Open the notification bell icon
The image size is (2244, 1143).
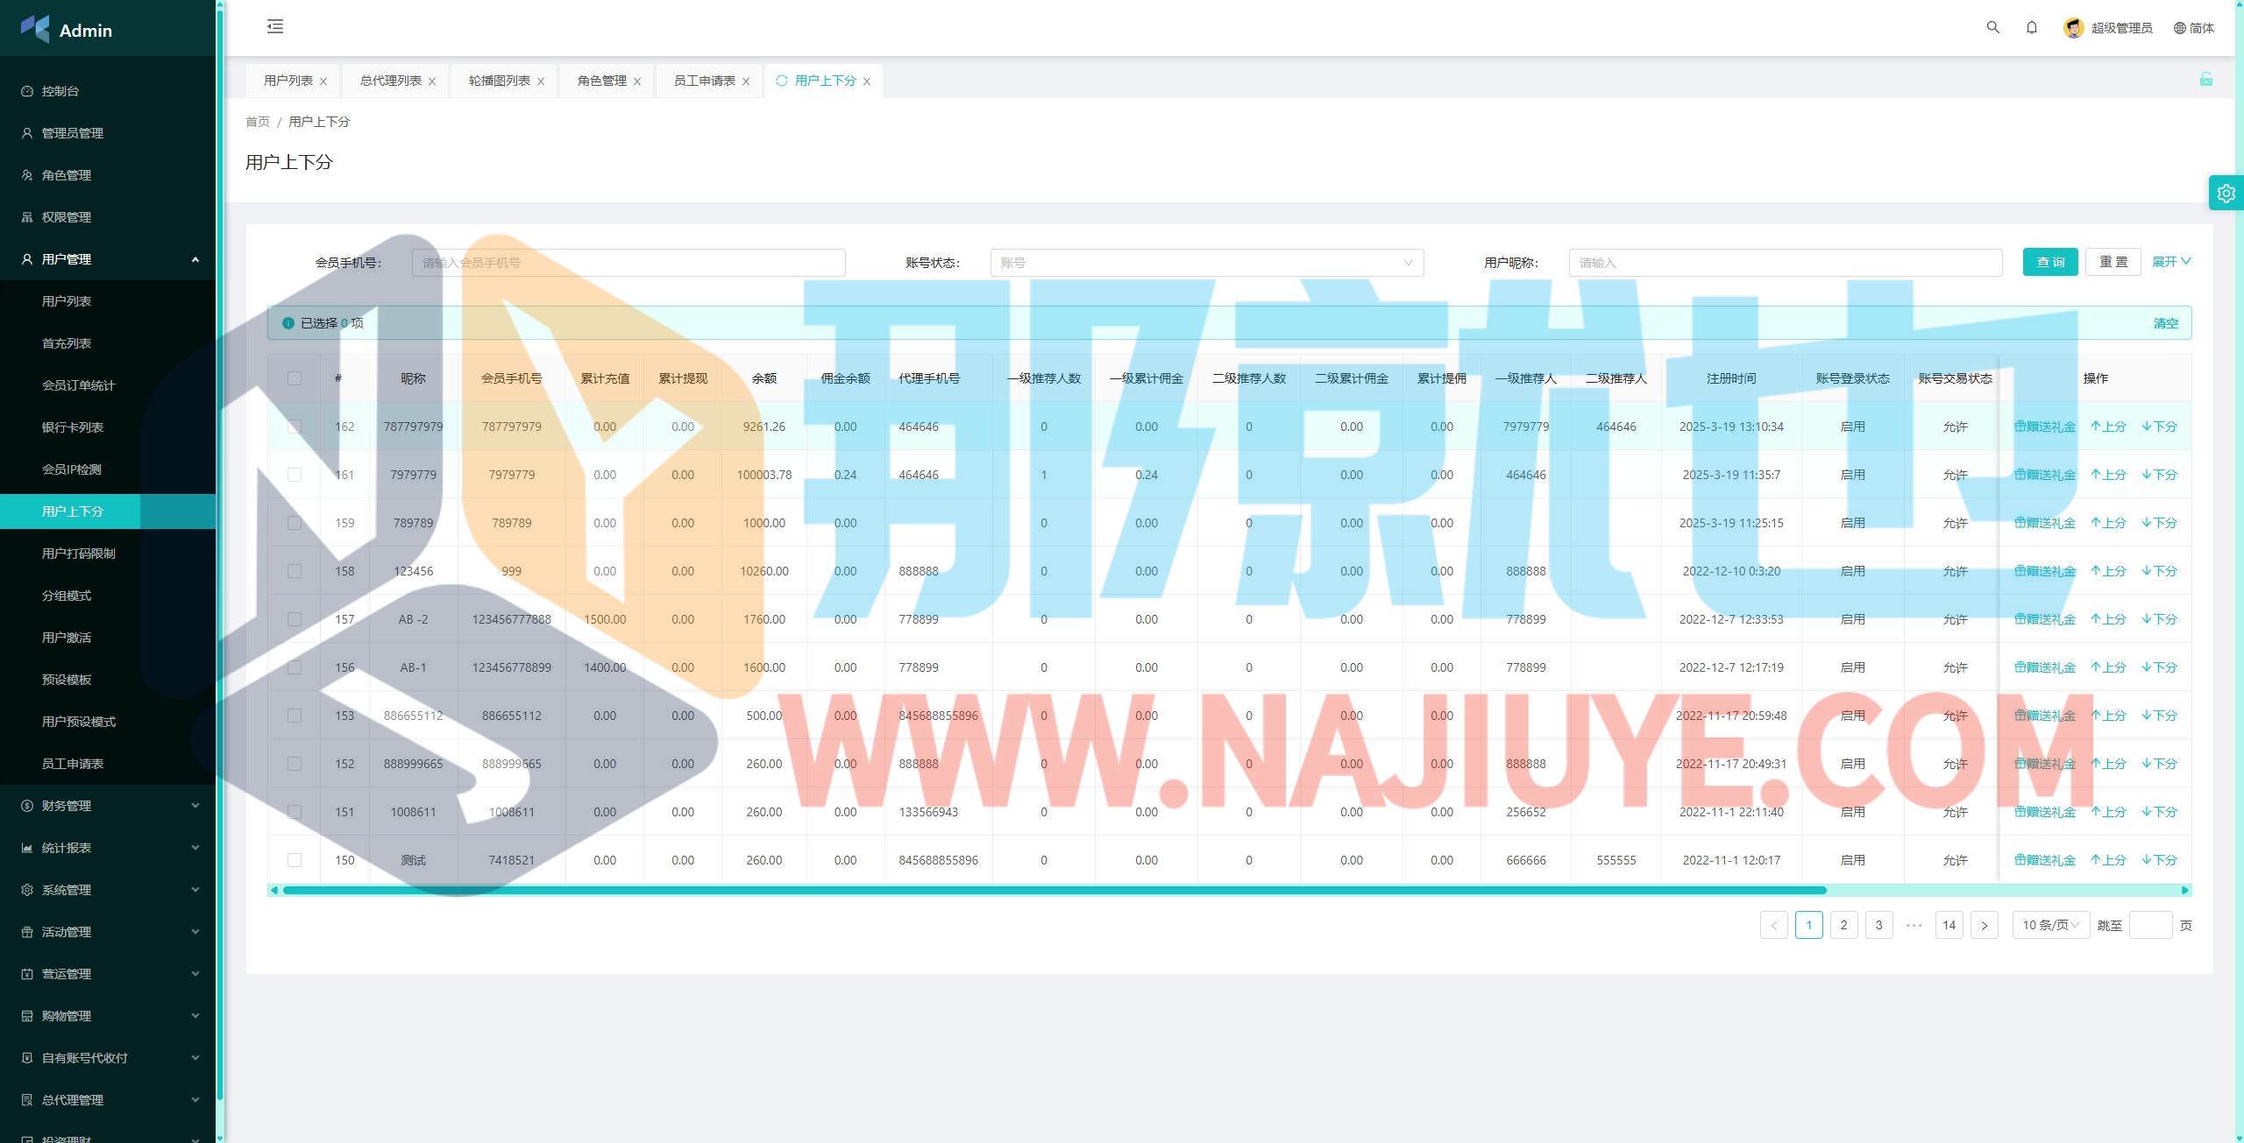(2031, 27)
